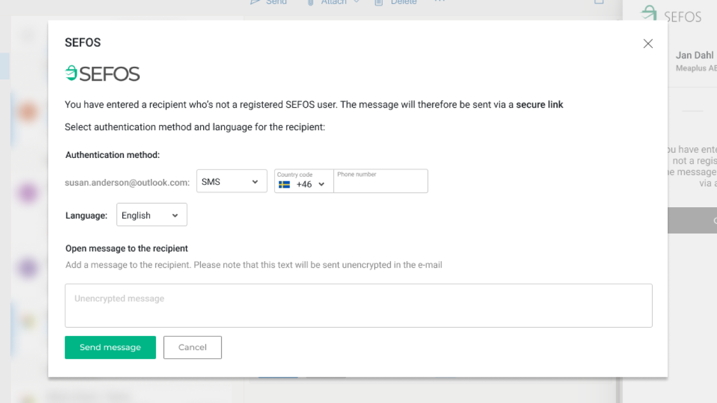The image size is (717, 403).
Task: Click the gray button in the right side panel
Action: pos(692,220)
